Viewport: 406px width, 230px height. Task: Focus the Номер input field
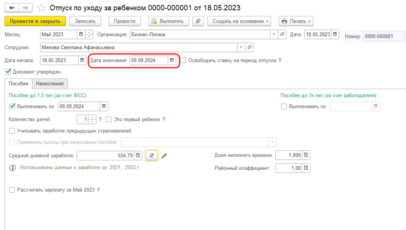(x=384, y=36)
